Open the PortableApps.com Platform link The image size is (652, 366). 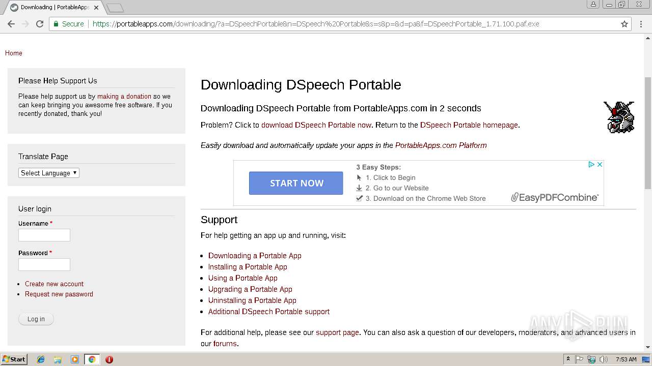(441, 145)
